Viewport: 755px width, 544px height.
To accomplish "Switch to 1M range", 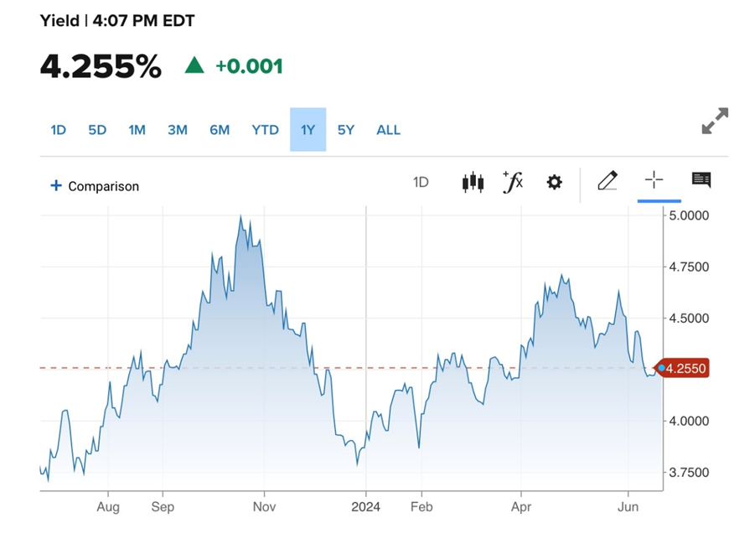I will point(137,130).
